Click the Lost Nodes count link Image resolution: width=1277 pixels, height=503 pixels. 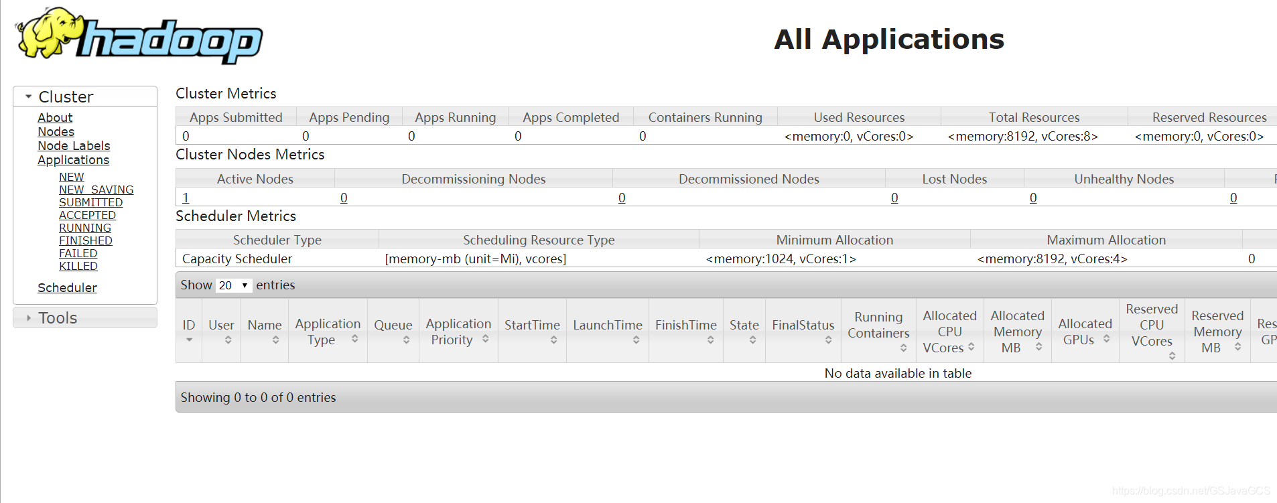click(894, 198)
